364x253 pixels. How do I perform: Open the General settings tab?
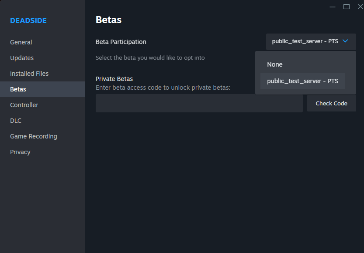click(21, 42)
